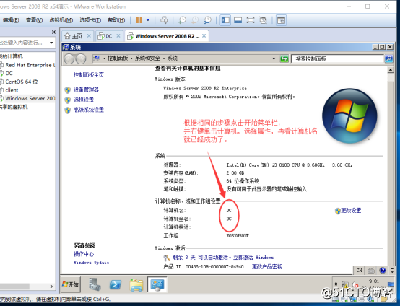
Task: Open 远程设置 link
Action: tap(84, 100)
